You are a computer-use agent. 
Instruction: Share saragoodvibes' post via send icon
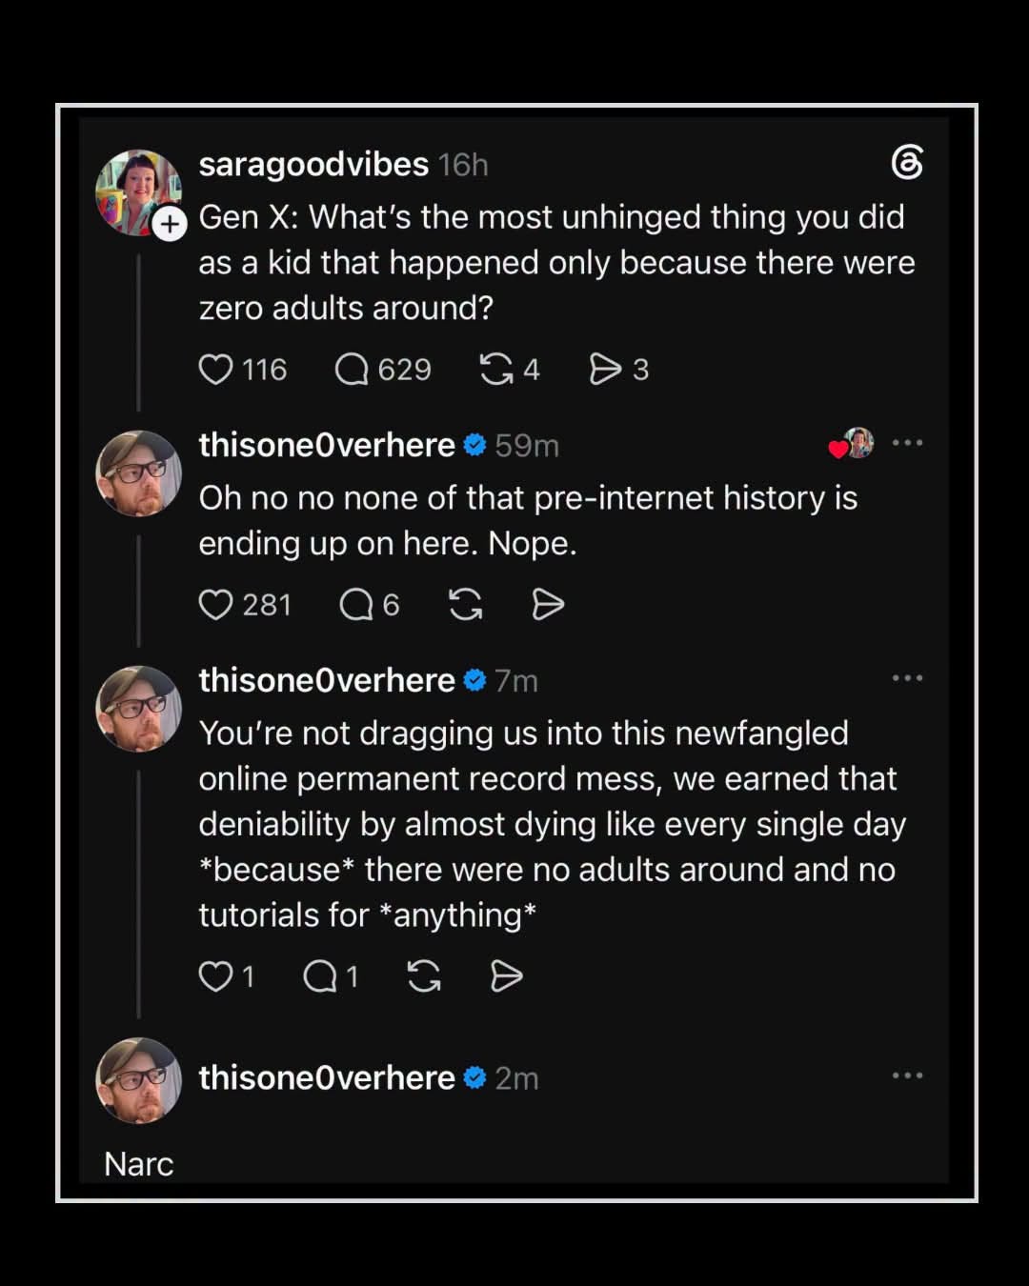(605, 370)
